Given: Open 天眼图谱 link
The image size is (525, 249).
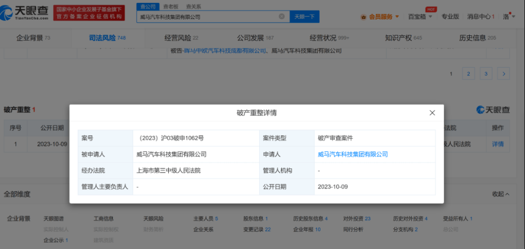Looking at the screenshot, I should [x=53, y=219].
